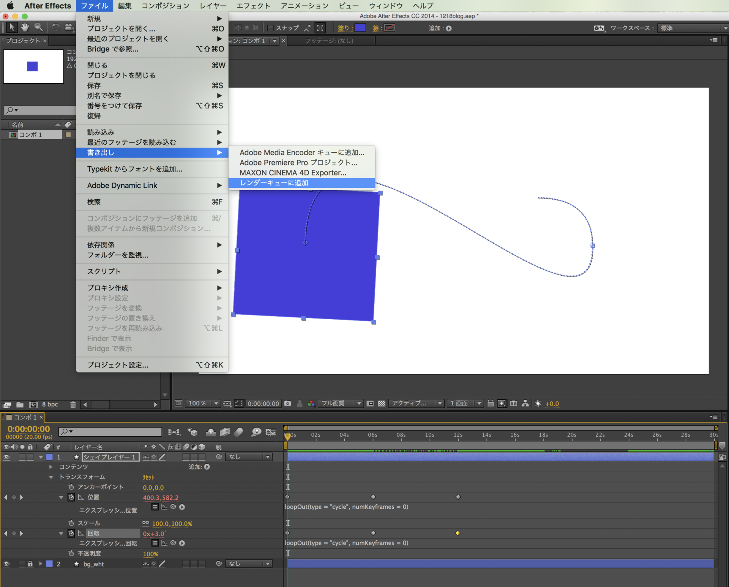The height and width of the screenshot is (587, 729).
Task: Open the 1 画面 view layout dropdown
Action: click(465, 403)
